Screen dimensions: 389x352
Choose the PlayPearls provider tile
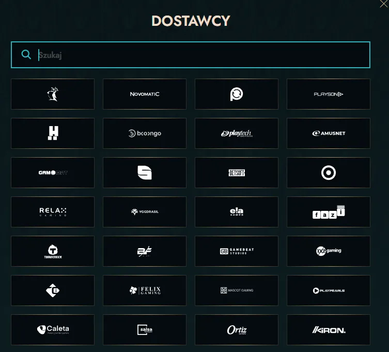[329, 290]
